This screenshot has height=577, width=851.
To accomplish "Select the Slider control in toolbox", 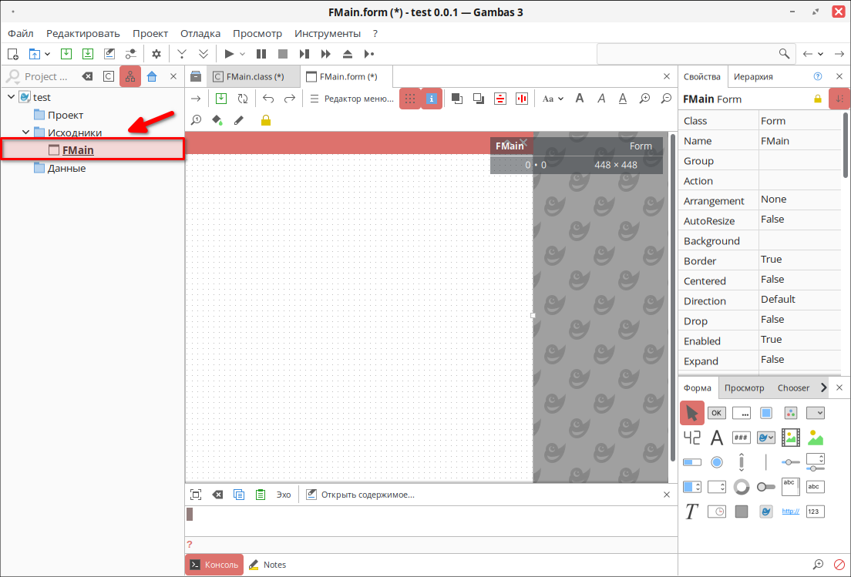I will click(x=790, y=462).
